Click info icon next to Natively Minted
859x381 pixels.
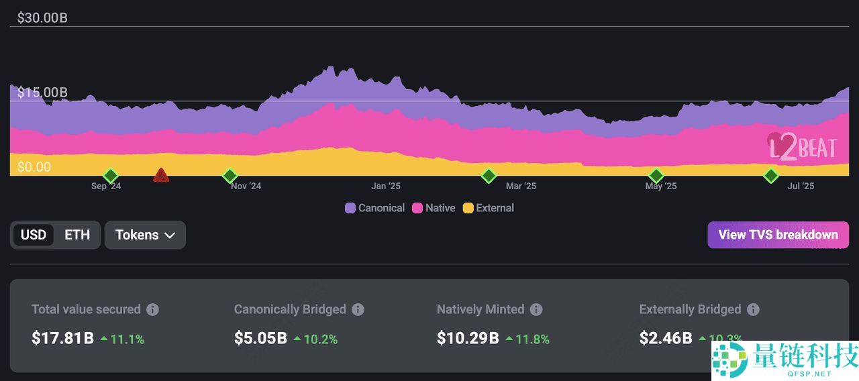[536, 309]
